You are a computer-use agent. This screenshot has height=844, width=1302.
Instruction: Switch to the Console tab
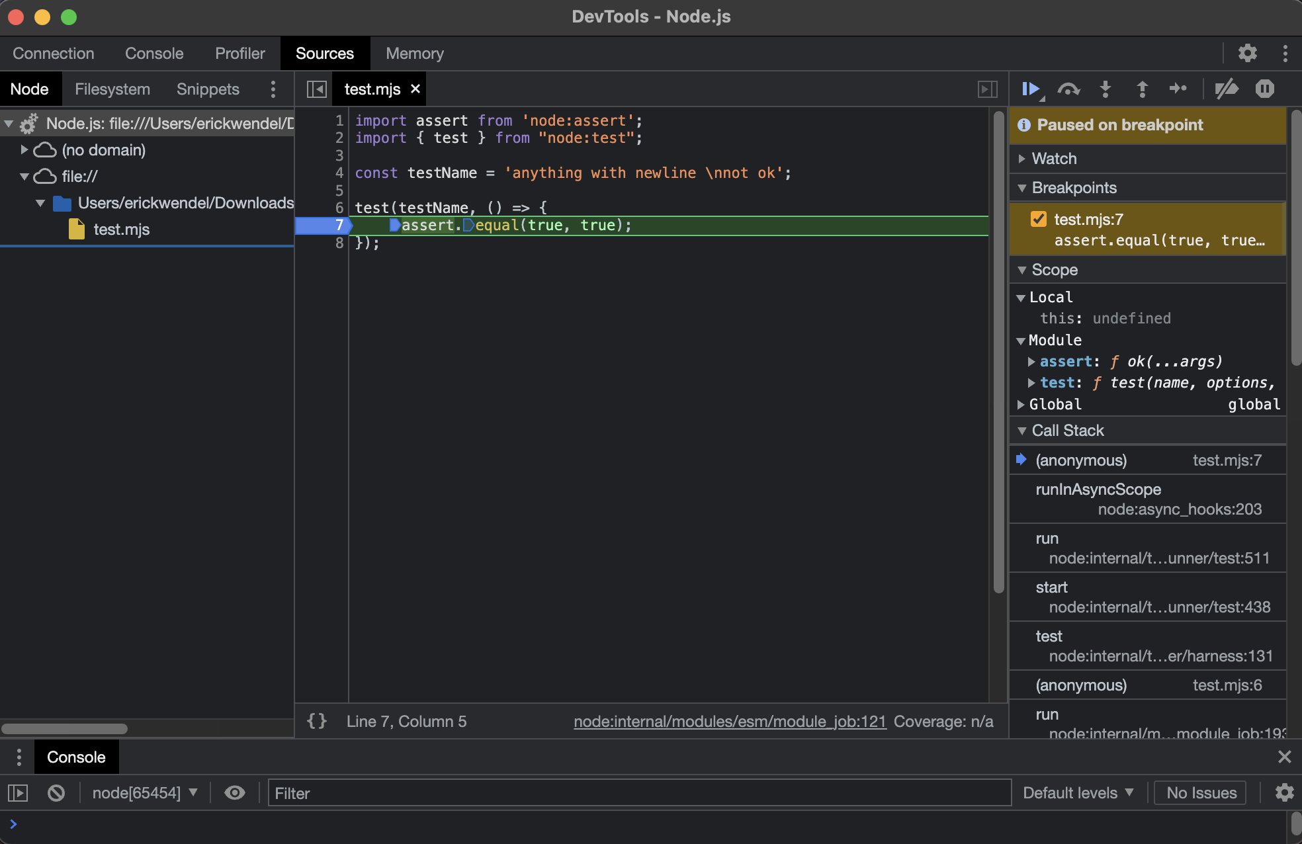[x=154, y=53]
